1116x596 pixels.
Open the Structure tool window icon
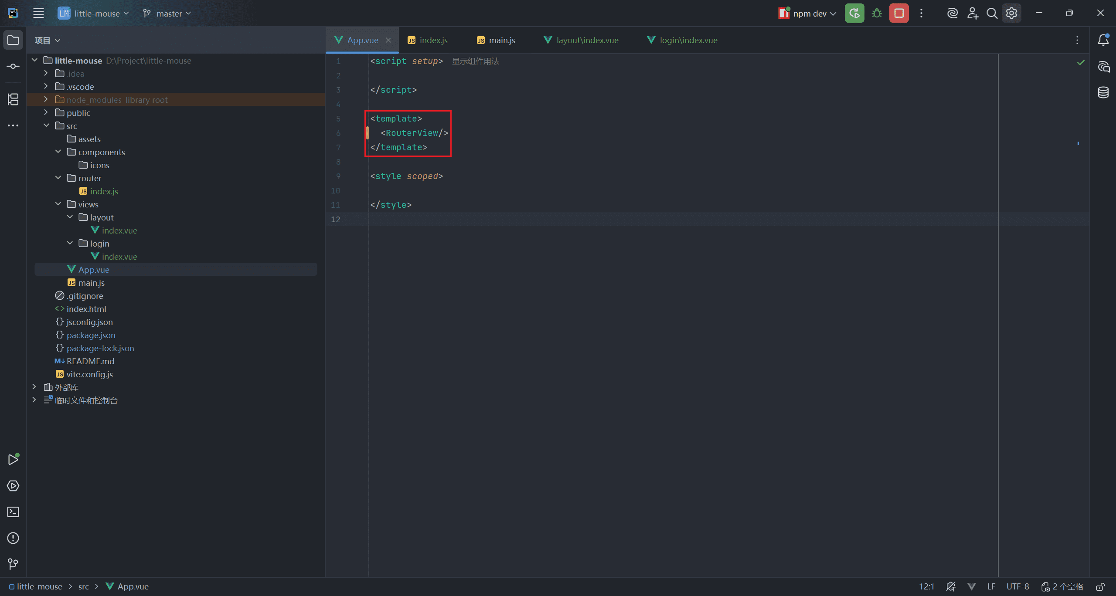[13, 99]
